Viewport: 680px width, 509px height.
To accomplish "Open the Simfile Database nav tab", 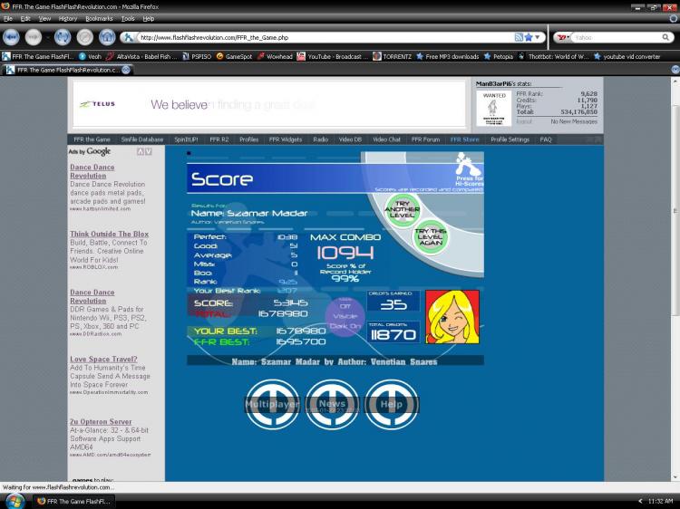I will [141, 139].
